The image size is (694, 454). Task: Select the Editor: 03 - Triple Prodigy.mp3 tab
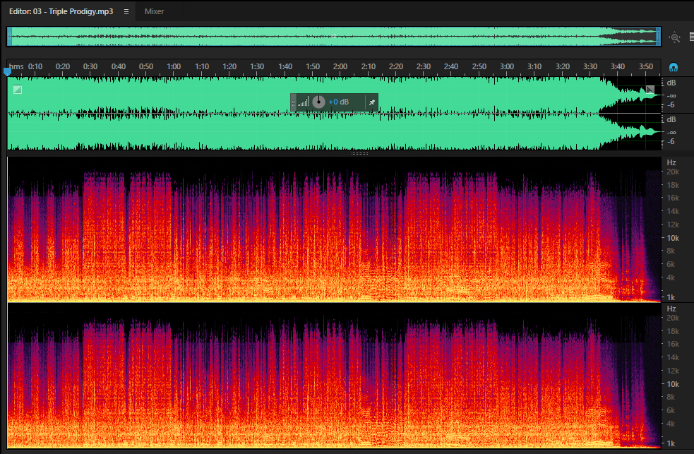click(x=61, y=11)
